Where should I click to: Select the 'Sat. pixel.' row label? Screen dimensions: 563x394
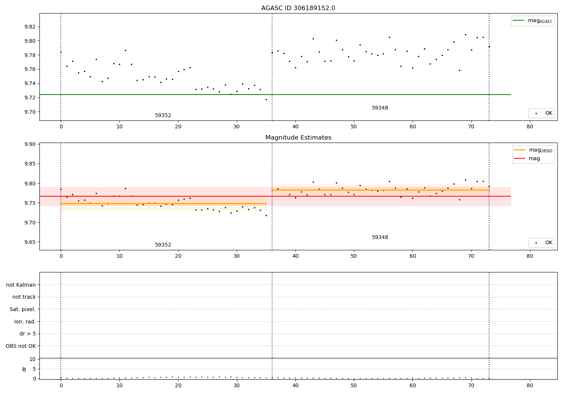click(x=23, y=310)
